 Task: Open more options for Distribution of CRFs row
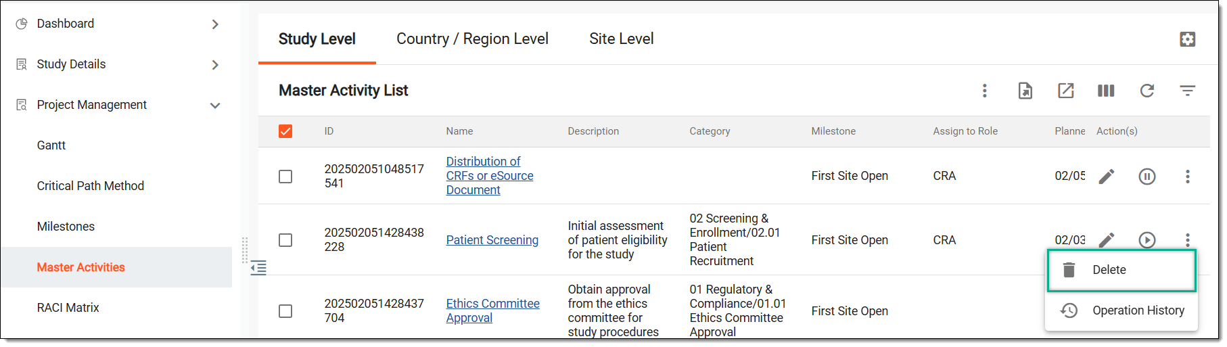[x=1188, y=177]
